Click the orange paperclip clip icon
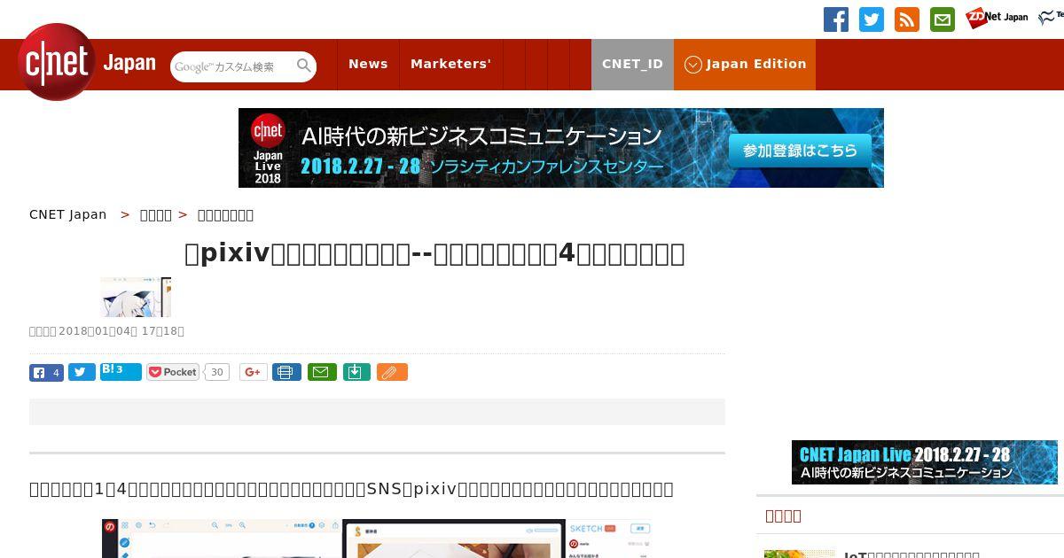The width and height of the screenshot is (1064, 558). (x=392, y=372)
